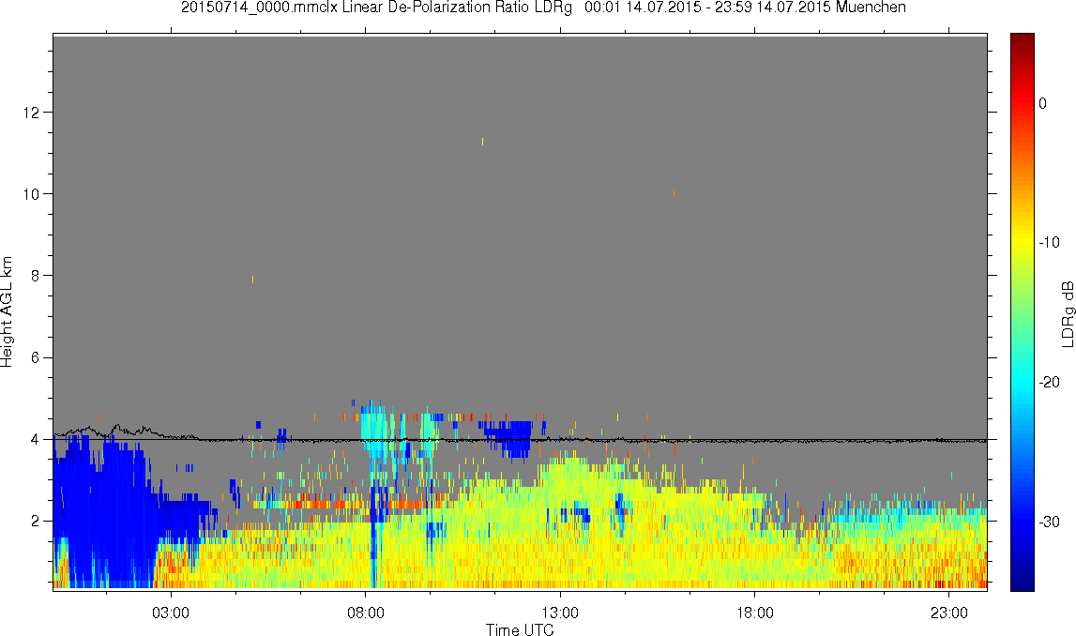Click the colorbar value label -30

[x=1049, y=522]
